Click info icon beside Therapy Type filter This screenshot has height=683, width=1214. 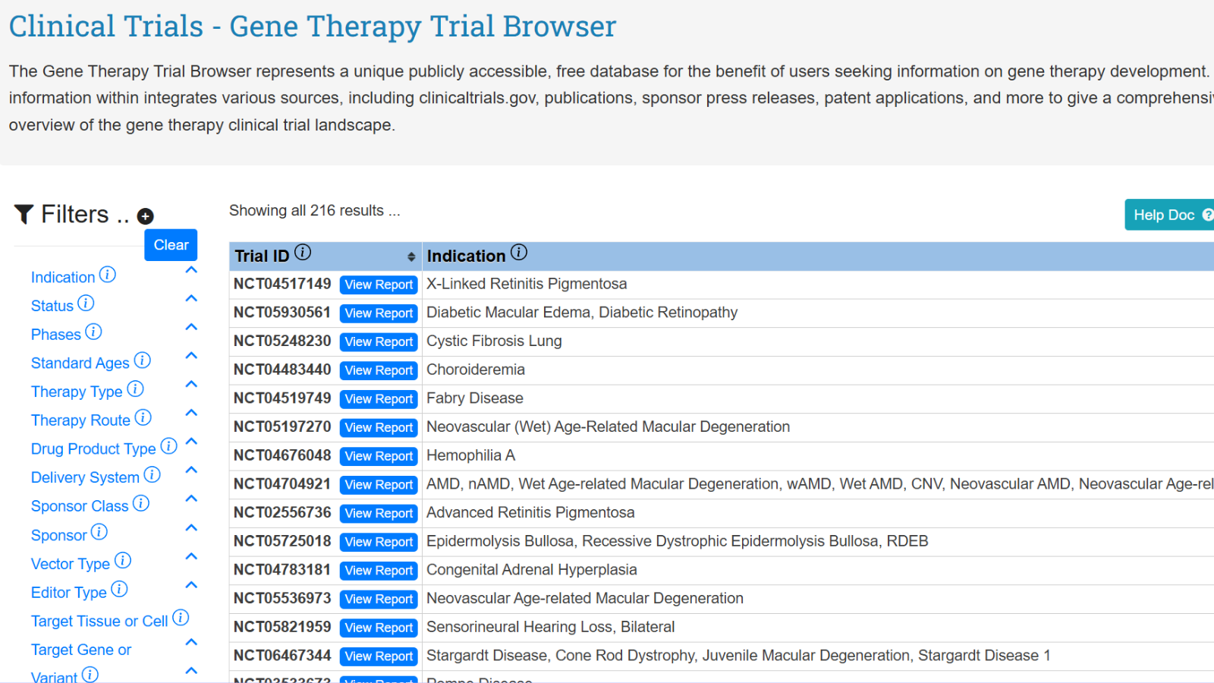pyautogui.click(x=135, y=389)
